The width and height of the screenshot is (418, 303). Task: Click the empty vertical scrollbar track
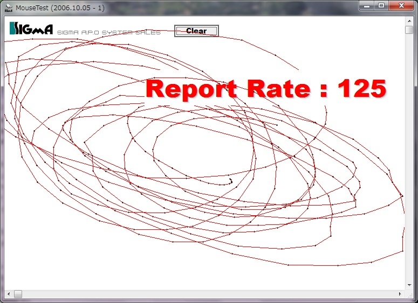pyautogui.click(x=409, y=161)
